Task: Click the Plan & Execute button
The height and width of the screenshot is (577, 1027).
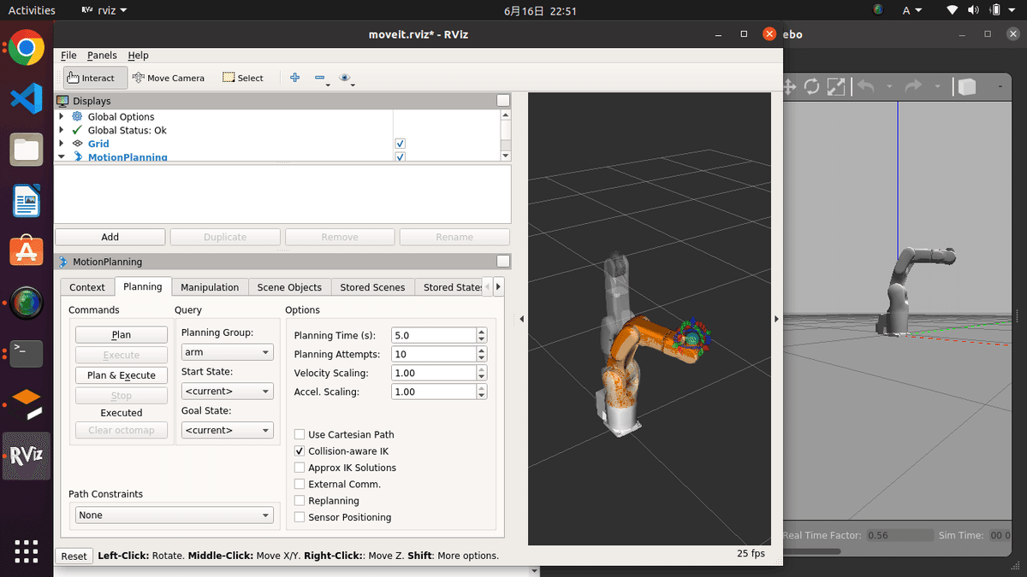Action: click(122, 375)
